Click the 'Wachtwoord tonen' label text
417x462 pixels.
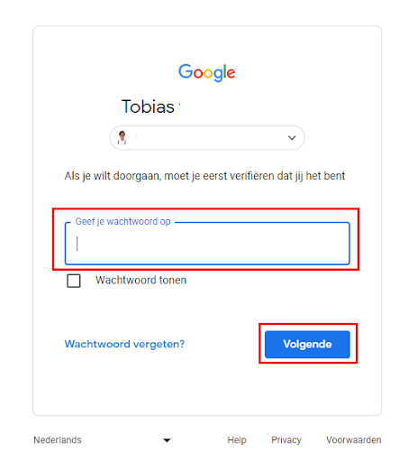point(141,281)
